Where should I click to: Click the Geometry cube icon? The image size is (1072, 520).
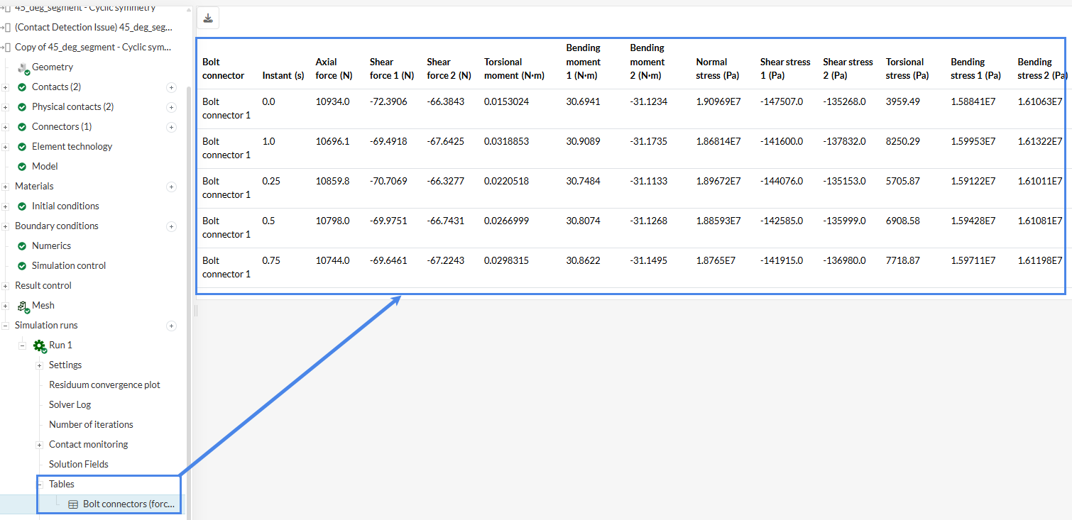pos(23,68)
